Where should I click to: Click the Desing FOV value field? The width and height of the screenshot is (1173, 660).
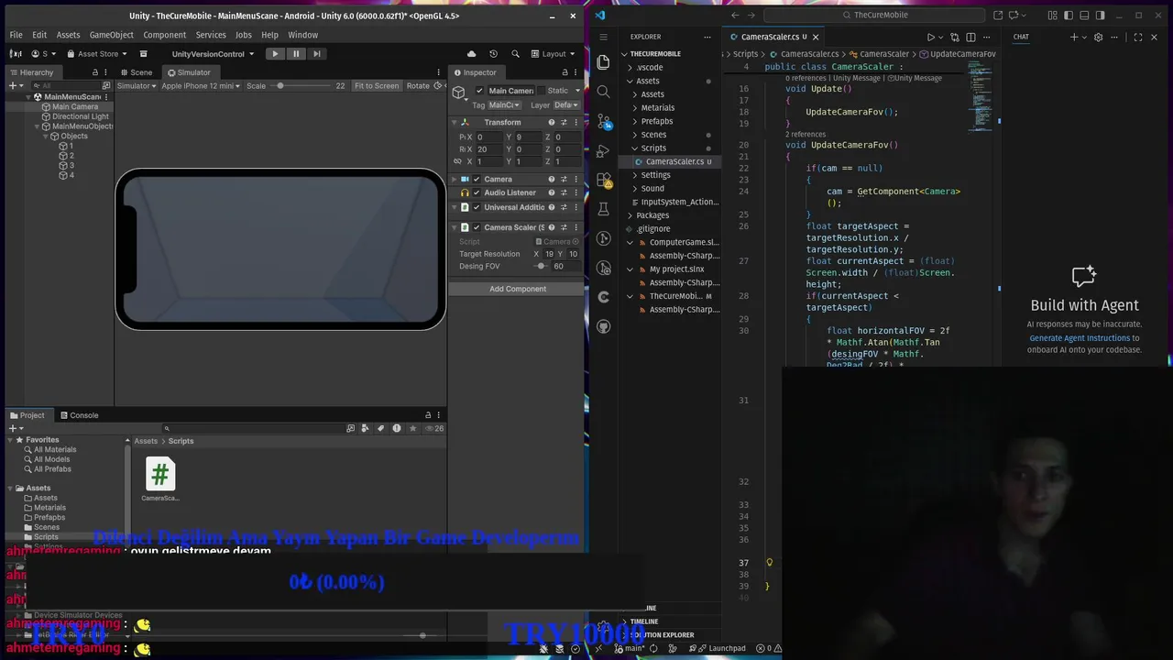pyautogui.click(x=565, y=266)
